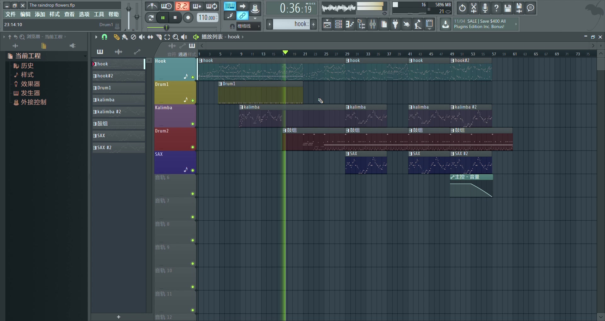View the piano roll icon

[x=350, y=24]
